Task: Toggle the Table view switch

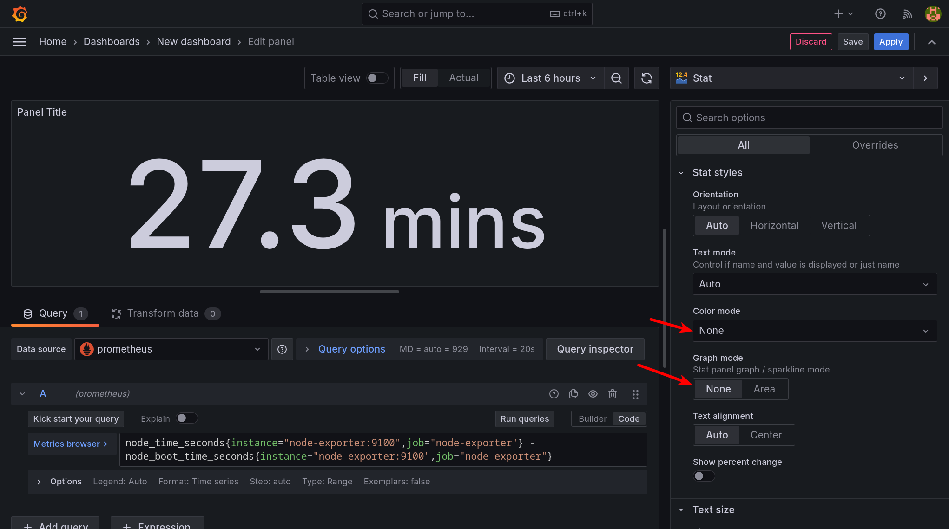Action: pyautogui.click(x=377, y=78)
